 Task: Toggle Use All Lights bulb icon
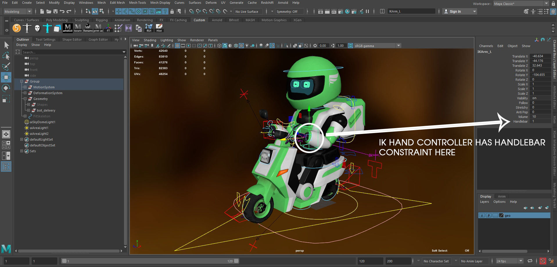click(247, 46)
